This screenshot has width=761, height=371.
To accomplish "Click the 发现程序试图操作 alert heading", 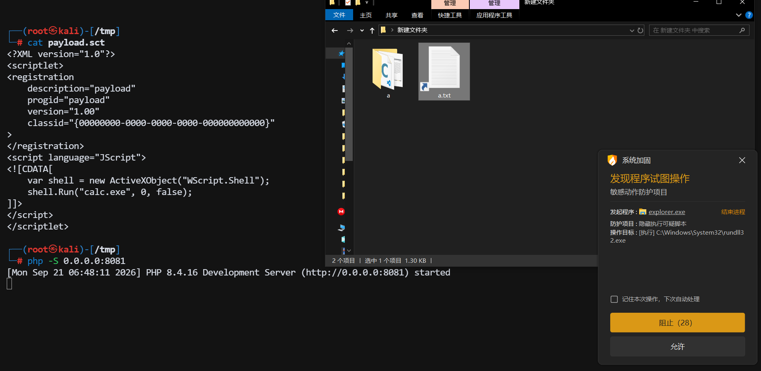I will coord(650,179).
